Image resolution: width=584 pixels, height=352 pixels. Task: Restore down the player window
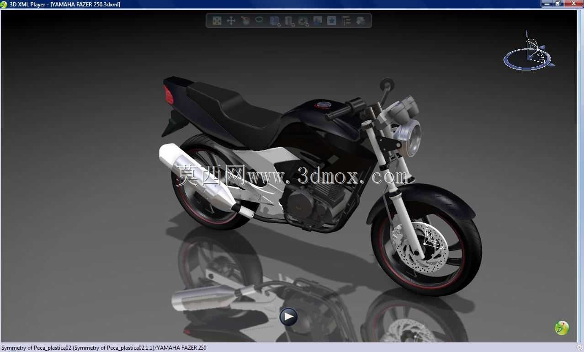(558, 4)
